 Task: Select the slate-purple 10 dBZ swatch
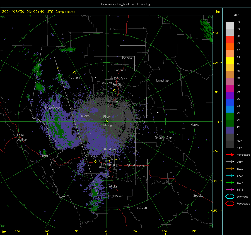230,130
